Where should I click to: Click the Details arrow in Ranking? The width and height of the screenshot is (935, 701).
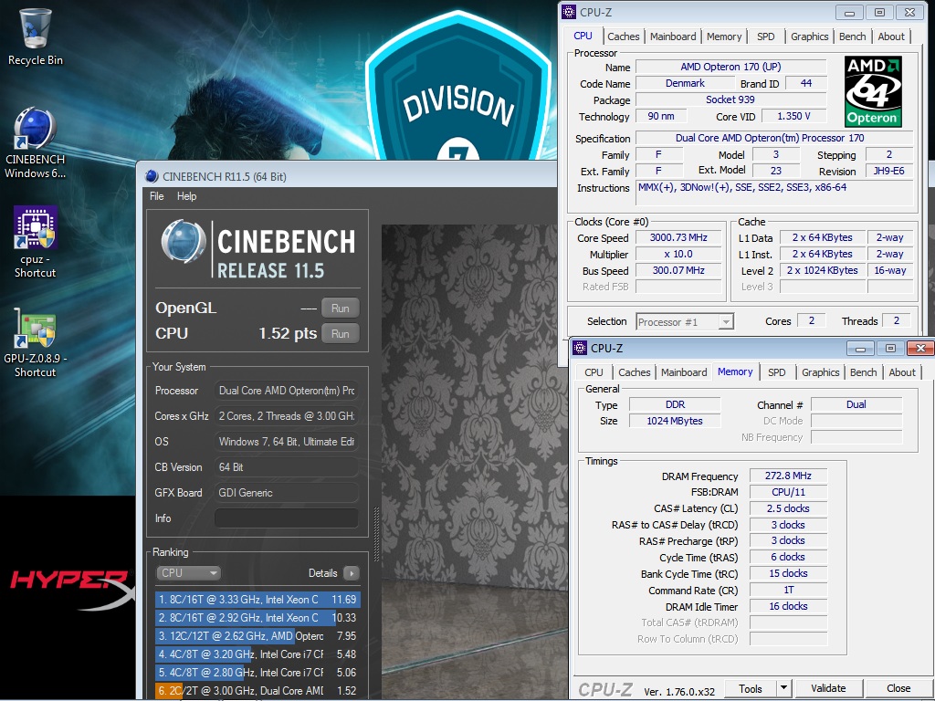(352, 573)
